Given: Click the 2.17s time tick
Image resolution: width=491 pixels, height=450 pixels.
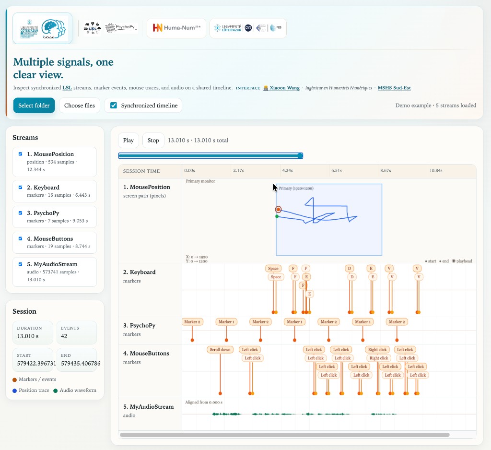Looking at the screenshot, I should tap(239, 170).
